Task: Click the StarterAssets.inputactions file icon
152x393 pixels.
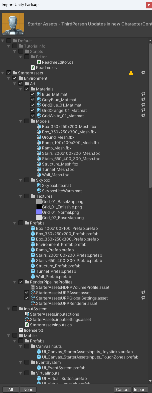Action: [x=27, y=314]
